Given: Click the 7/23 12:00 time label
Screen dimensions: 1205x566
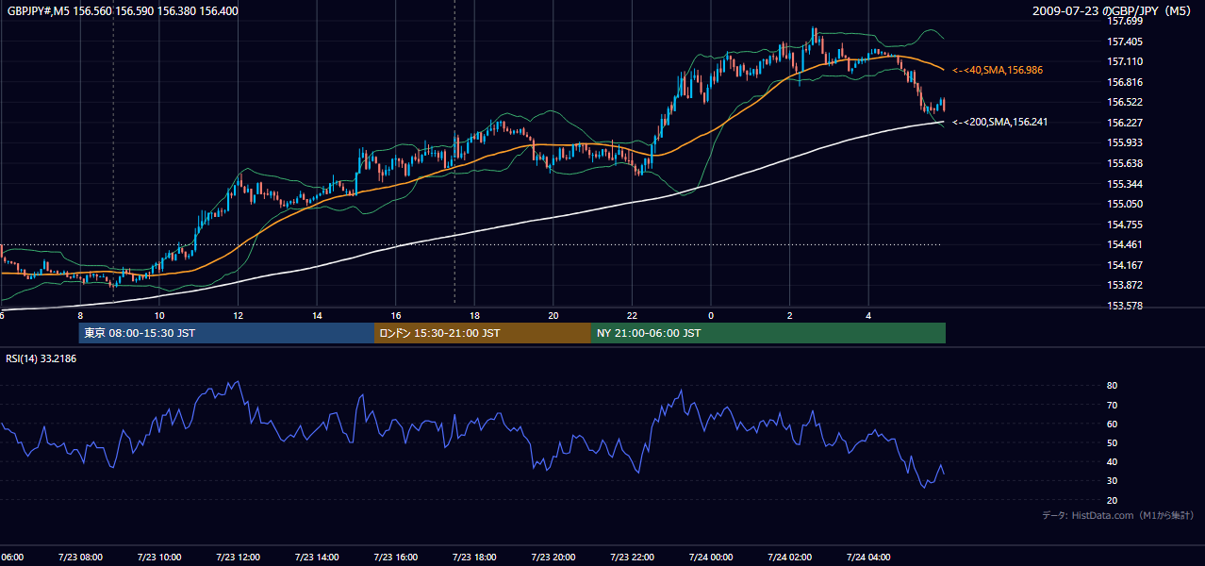Looking at the screenshot, I should click(x=238, y=558).
